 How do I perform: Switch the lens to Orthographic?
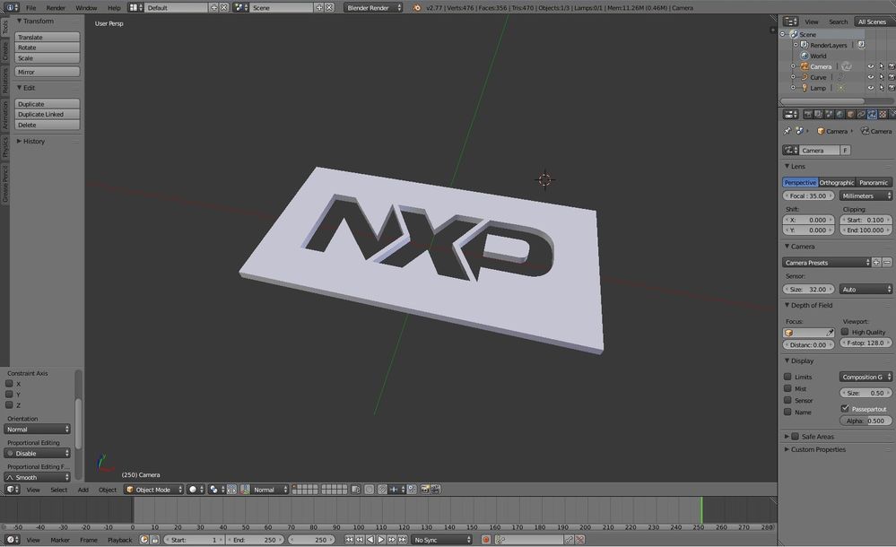(x=836, y=182)
